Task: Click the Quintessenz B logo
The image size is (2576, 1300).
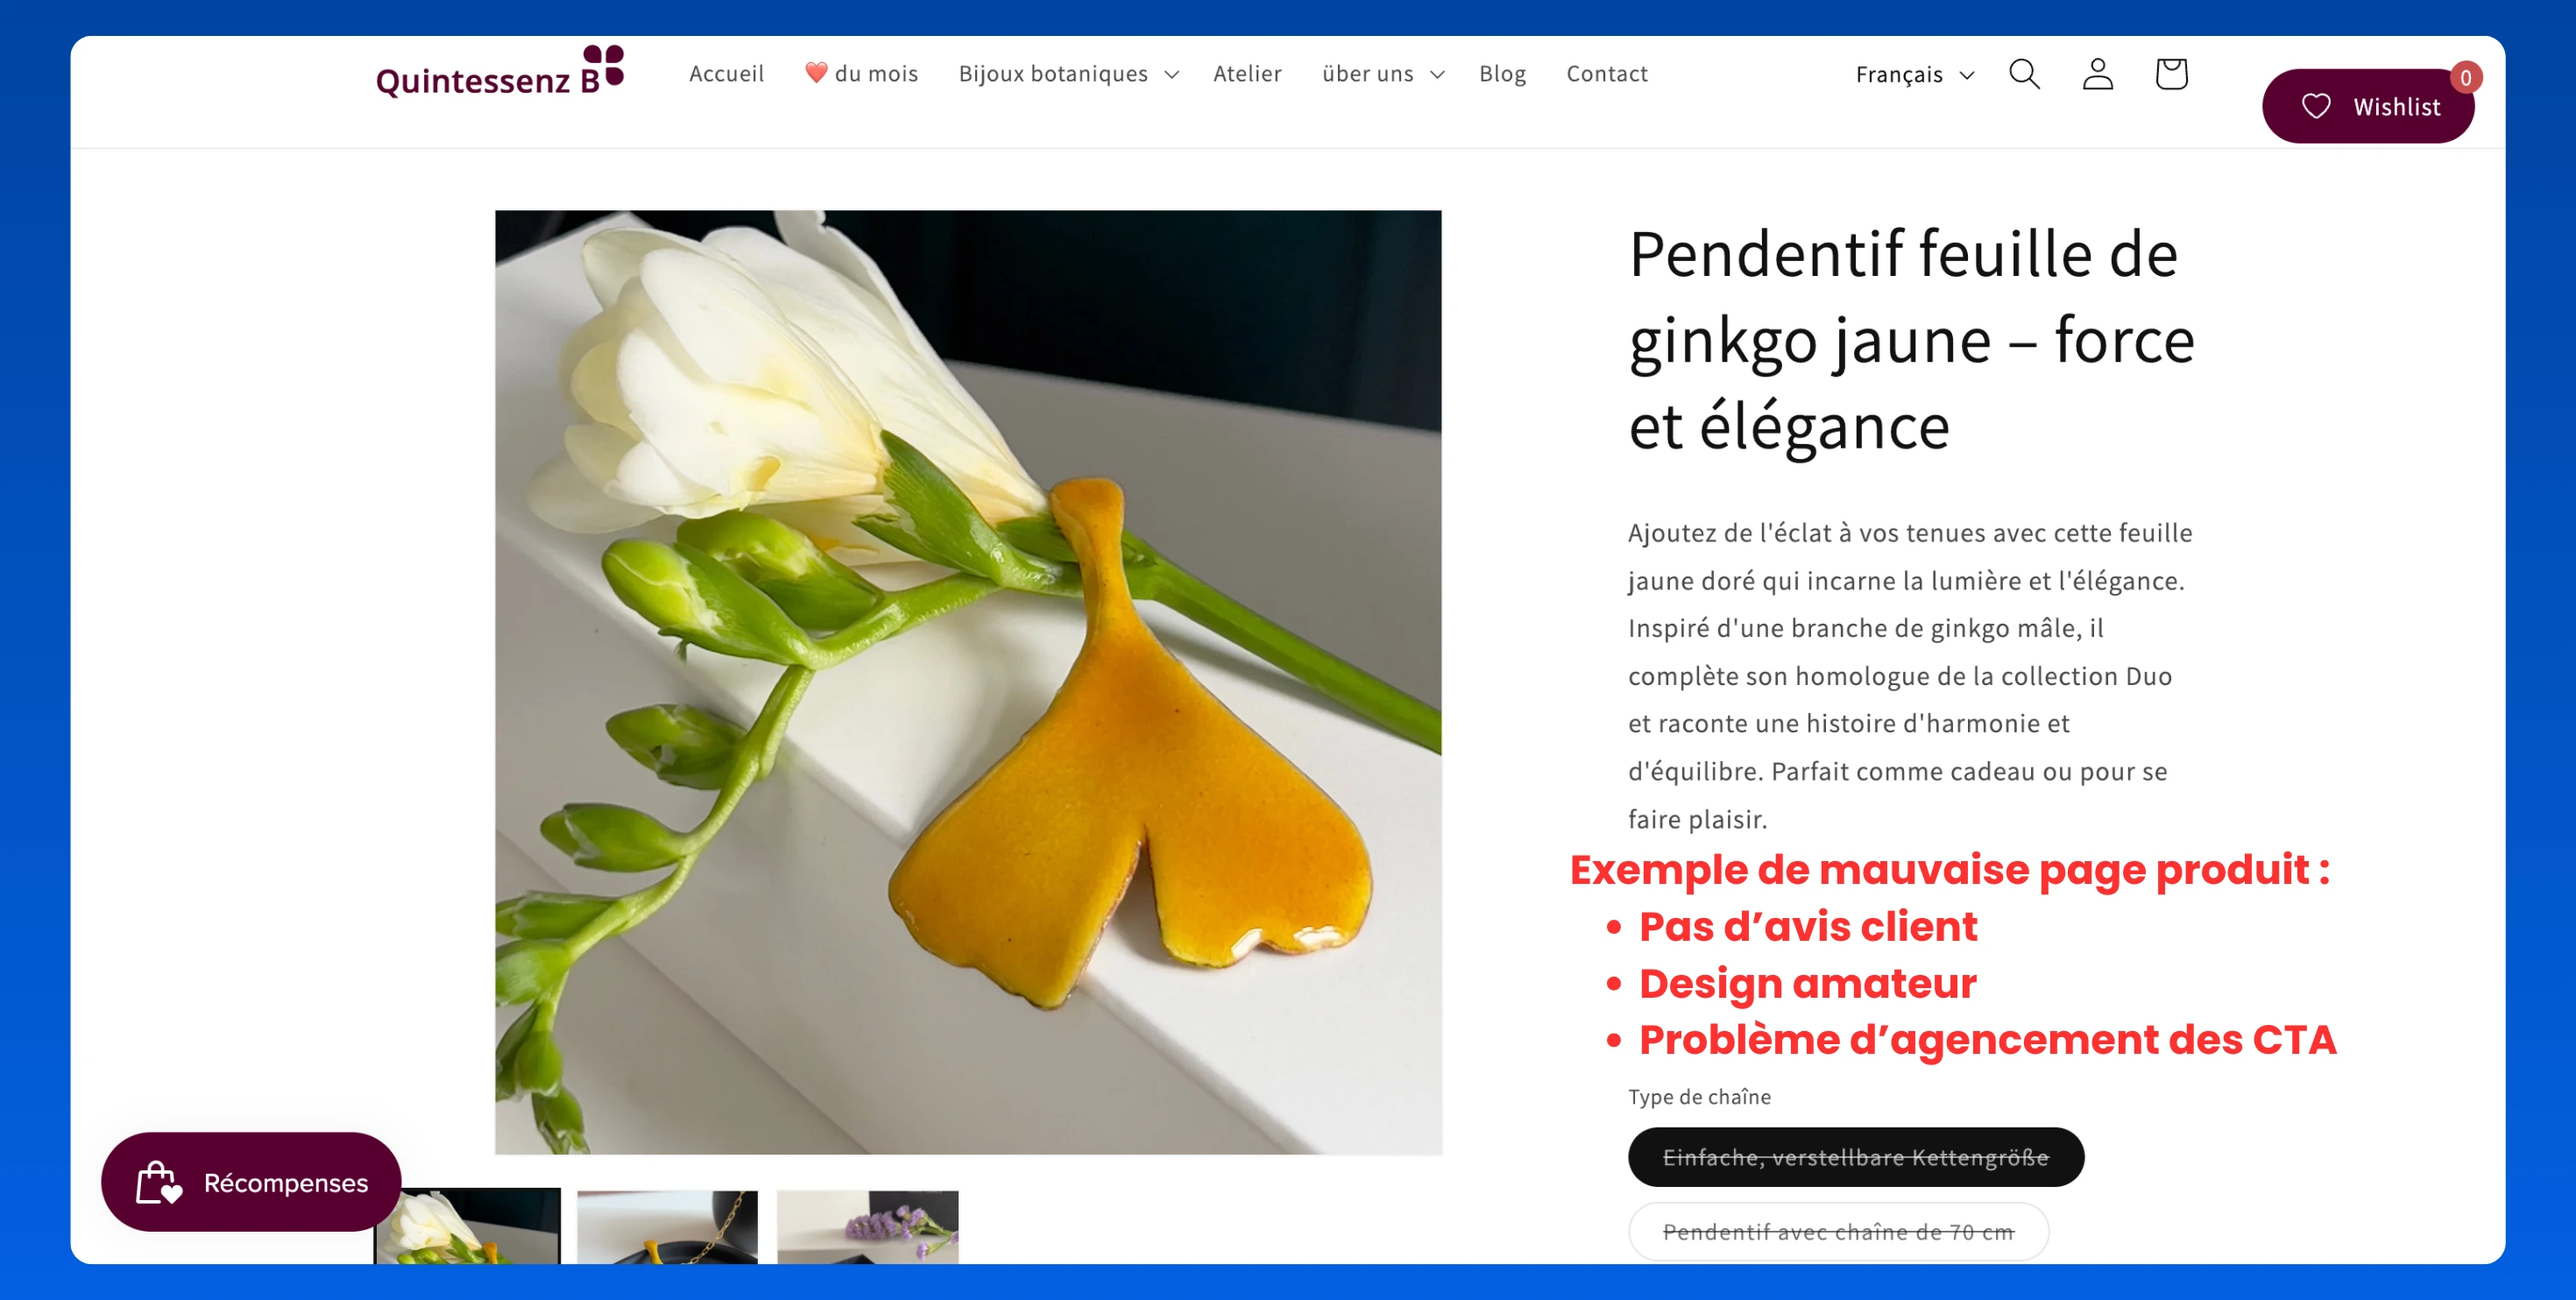Action: point(499,73)
